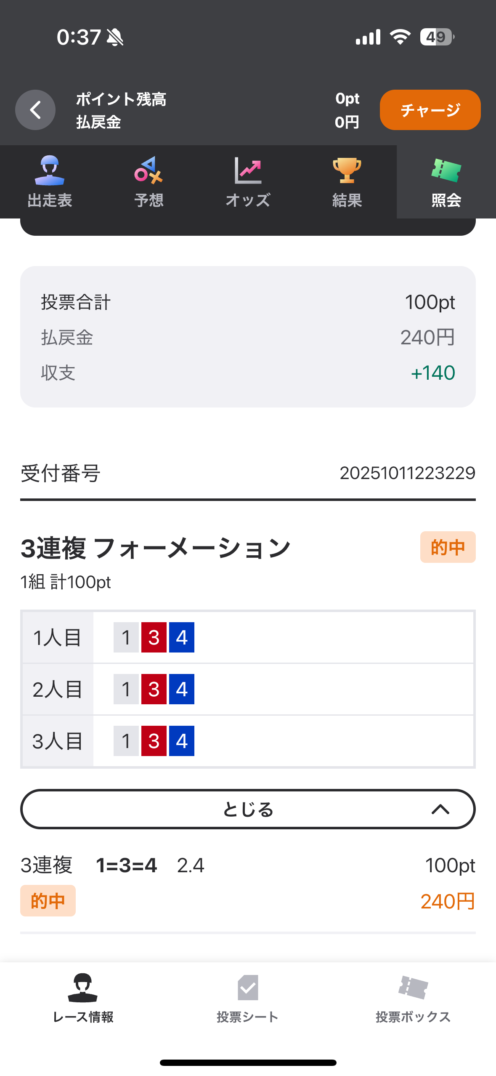Tap the 的中 badge beside 3連複 フォーメーション

[x=448, y=547]
